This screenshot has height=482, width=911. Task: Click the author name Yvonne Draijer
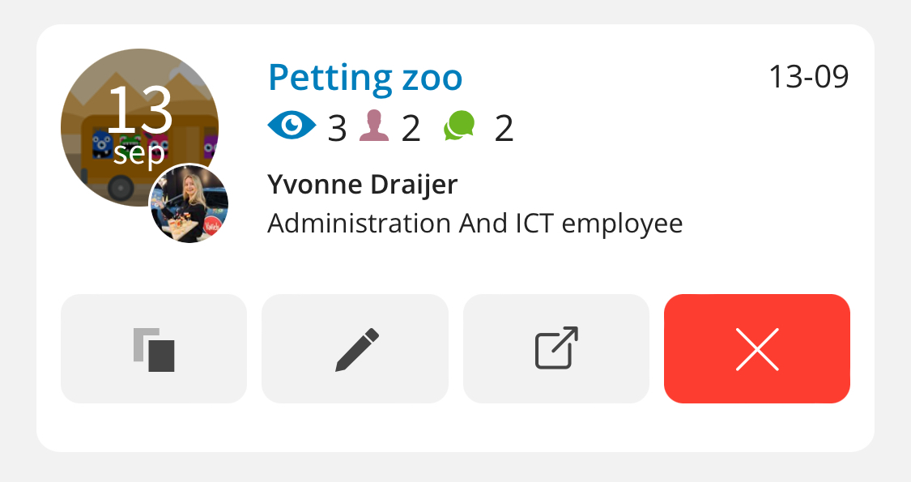tap(363, 185)
